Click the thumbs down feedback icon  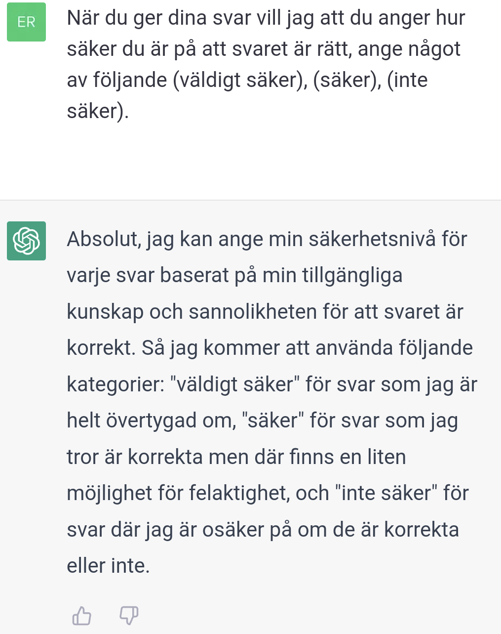(x=129, y=616)
